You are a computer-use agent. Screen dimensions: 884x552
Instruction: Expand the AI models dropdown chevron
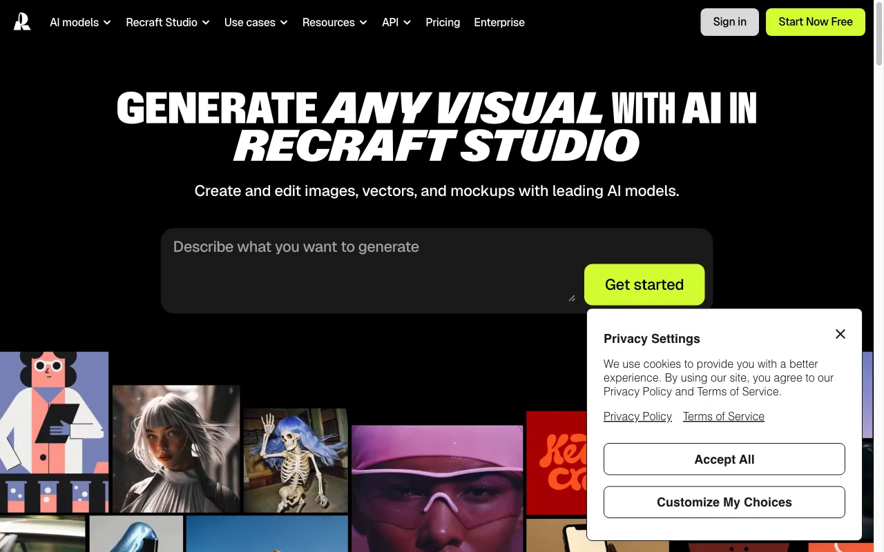[x=107, y=23]
